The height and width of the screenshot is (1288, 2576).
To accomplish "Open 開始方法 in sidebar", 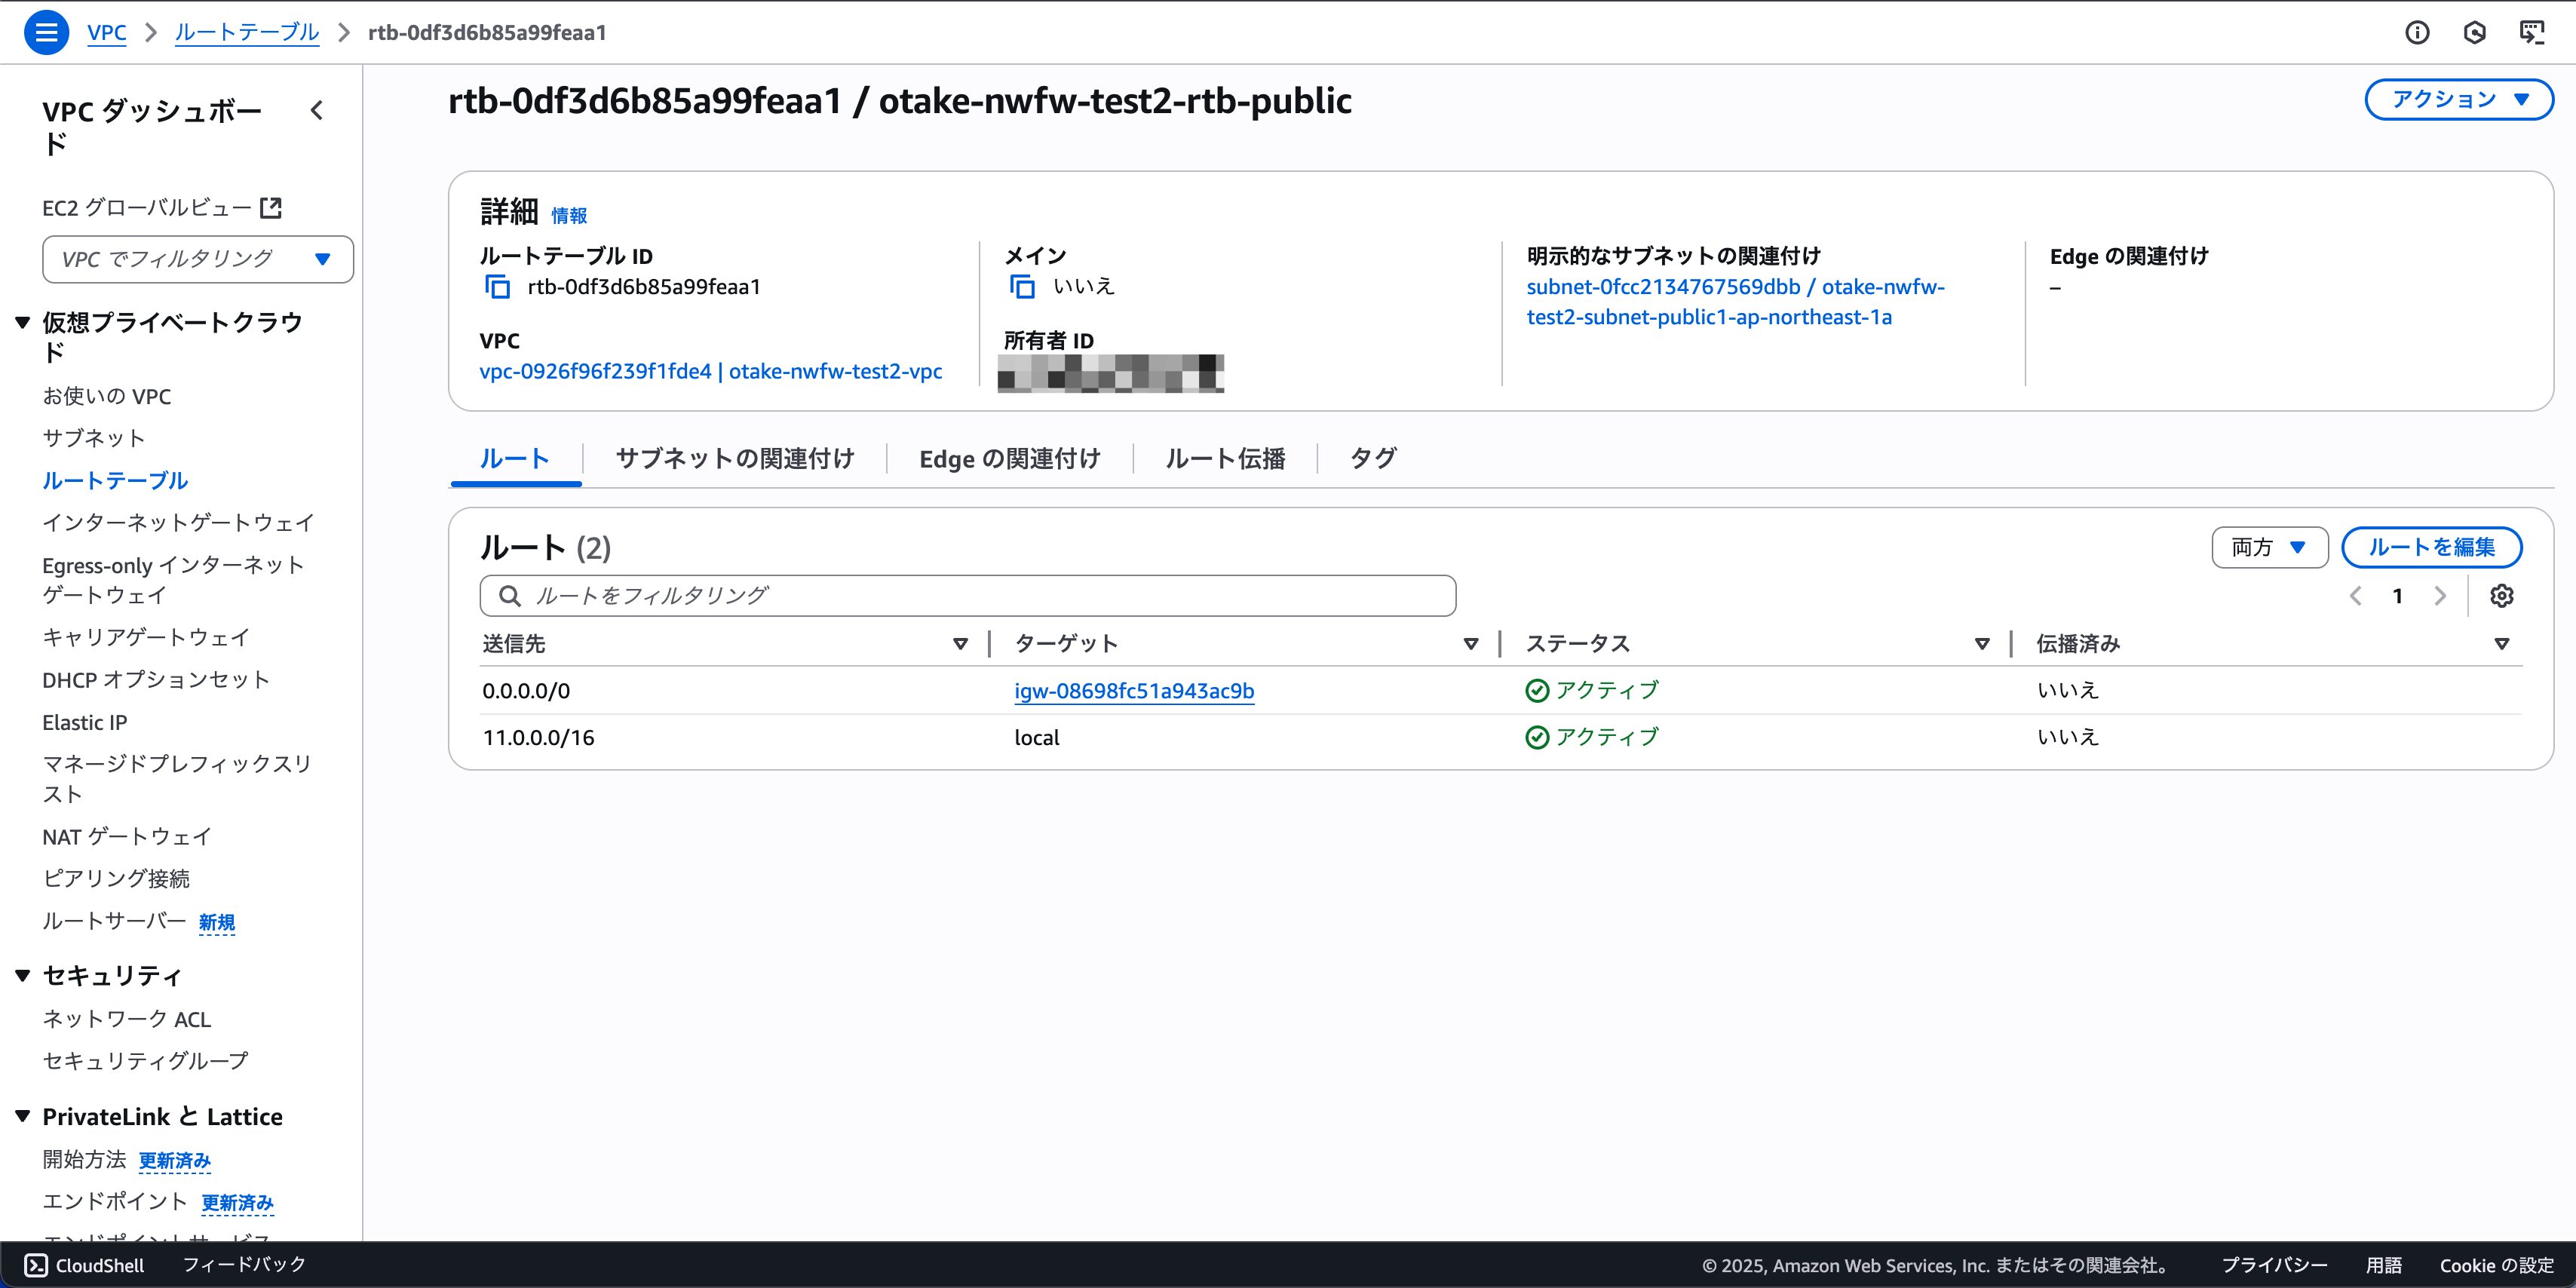I will coord(84,1159).
